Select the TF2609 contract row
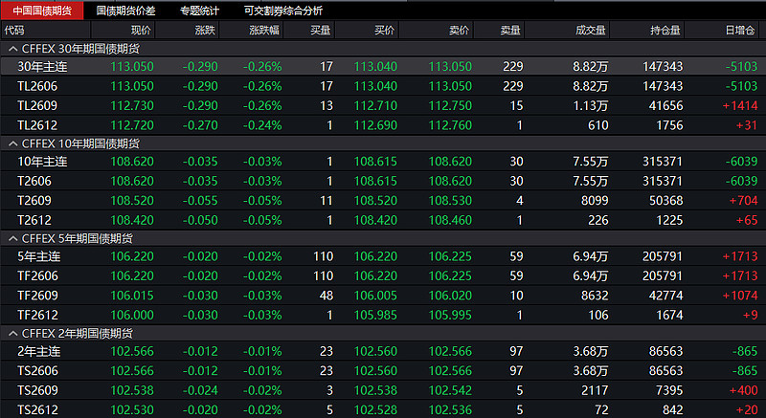766x418 pixels. (x=383, y=296)
